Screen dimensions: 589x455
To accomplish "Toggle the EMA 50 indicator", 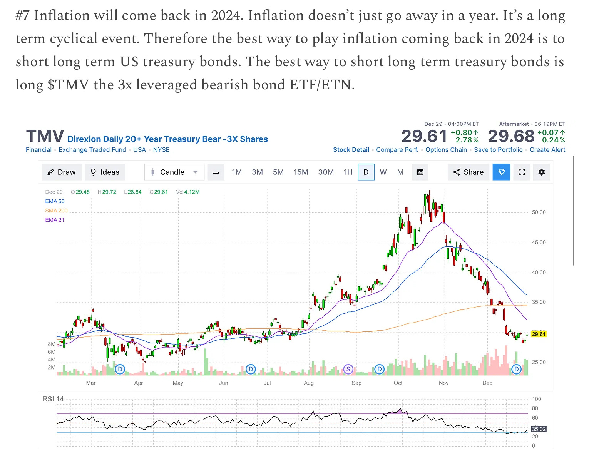I will point(55,201).
